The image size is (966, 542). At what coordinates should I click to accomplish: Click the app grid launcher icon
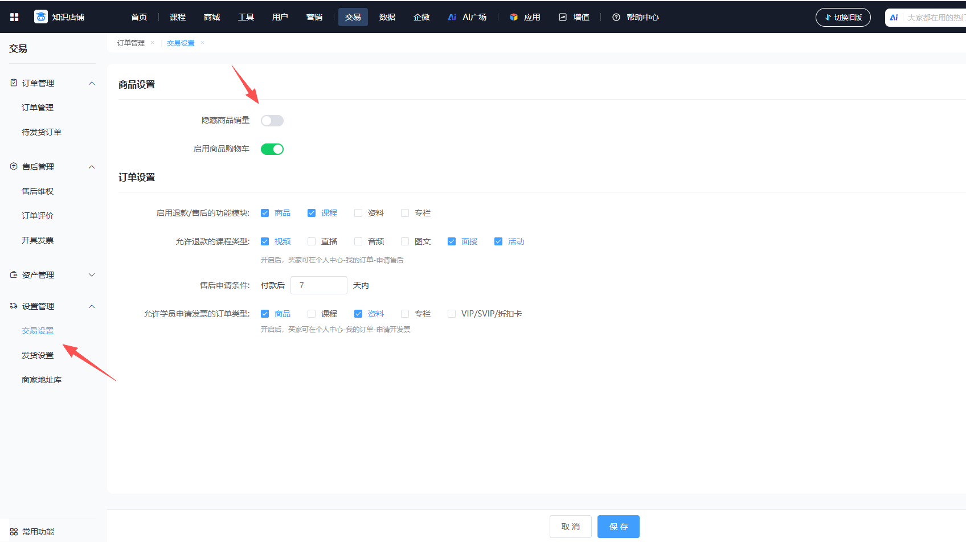[14, 17]
